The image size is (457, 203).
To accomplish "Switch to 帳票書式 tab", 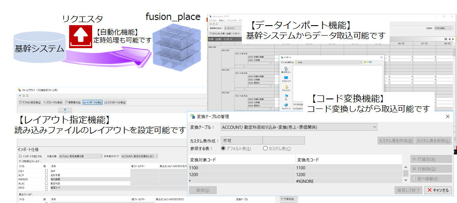I will pos(73,102).
